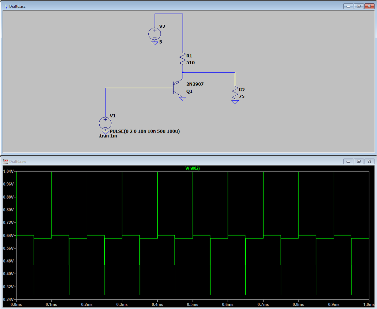377x309 pixels.
Task: Click the Q1 reference label
Action: pyautogui.click(x=189, y=92)
